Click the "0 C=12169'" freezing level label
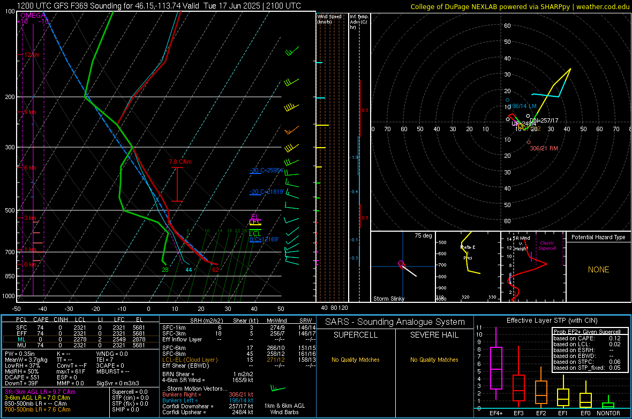 264,239
